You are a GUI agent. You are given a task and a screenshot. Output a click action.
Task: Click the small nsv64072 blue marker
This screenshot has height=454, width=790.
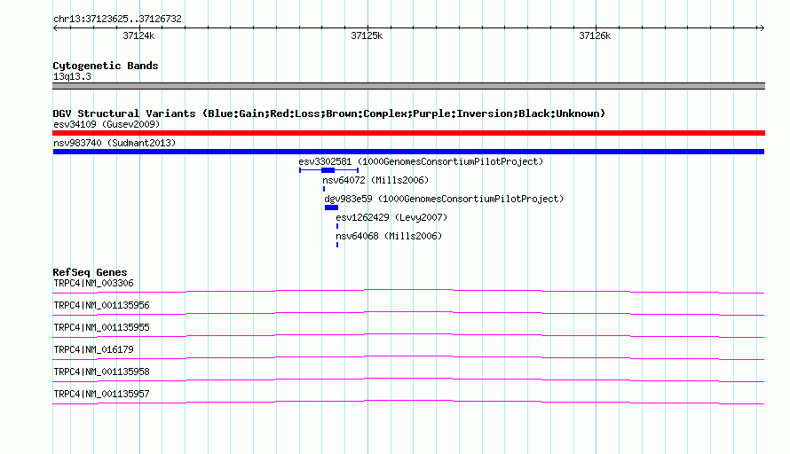tap(324, 189)
